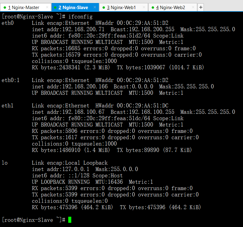Switch to the 4 Nginx-Web2 tab

(173, 7)
